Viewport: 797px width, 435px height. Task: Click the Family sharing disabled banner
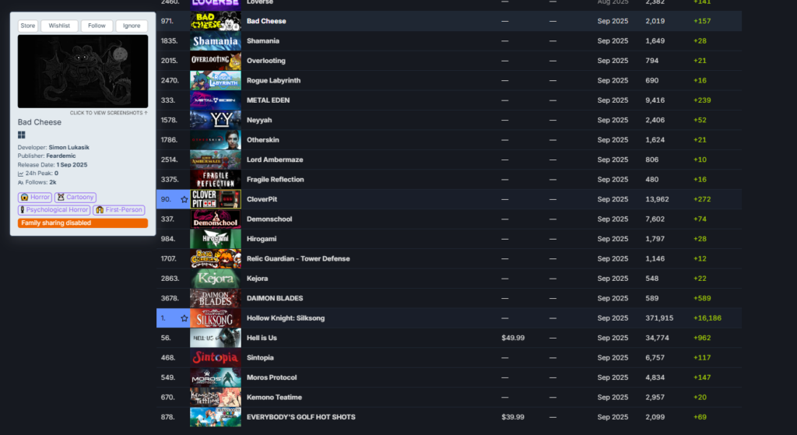click(83, 223)
